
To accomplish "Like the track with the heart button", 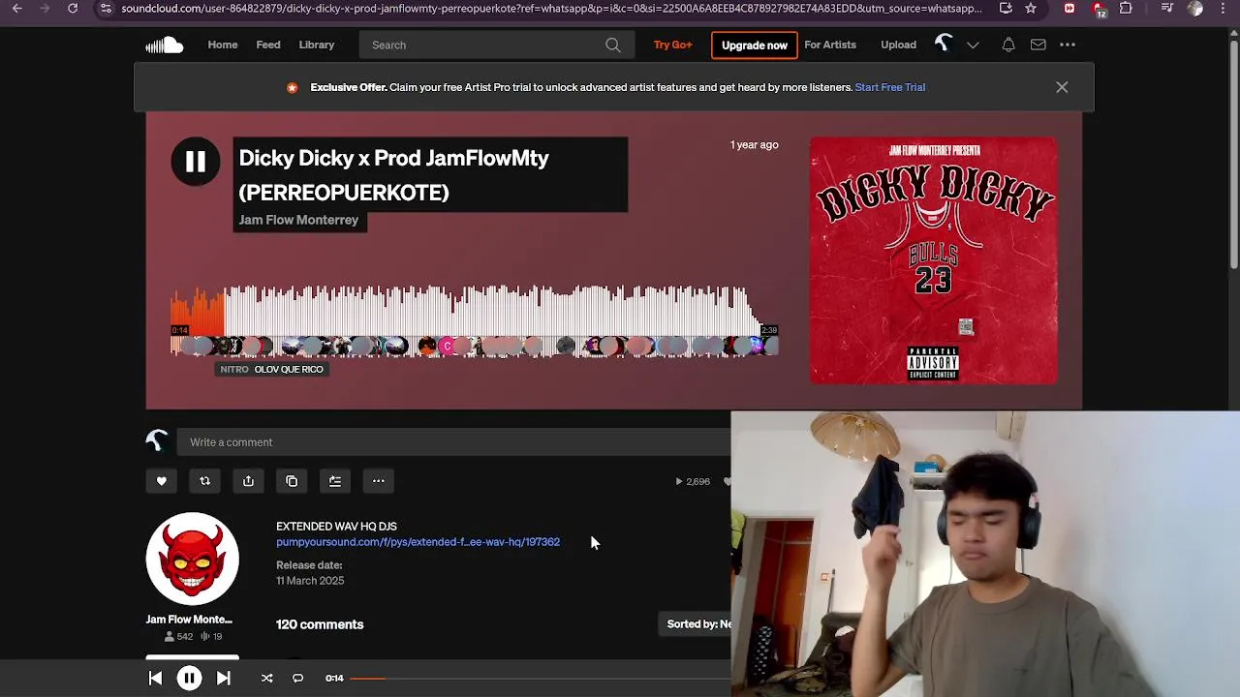I will coord(162,481).
